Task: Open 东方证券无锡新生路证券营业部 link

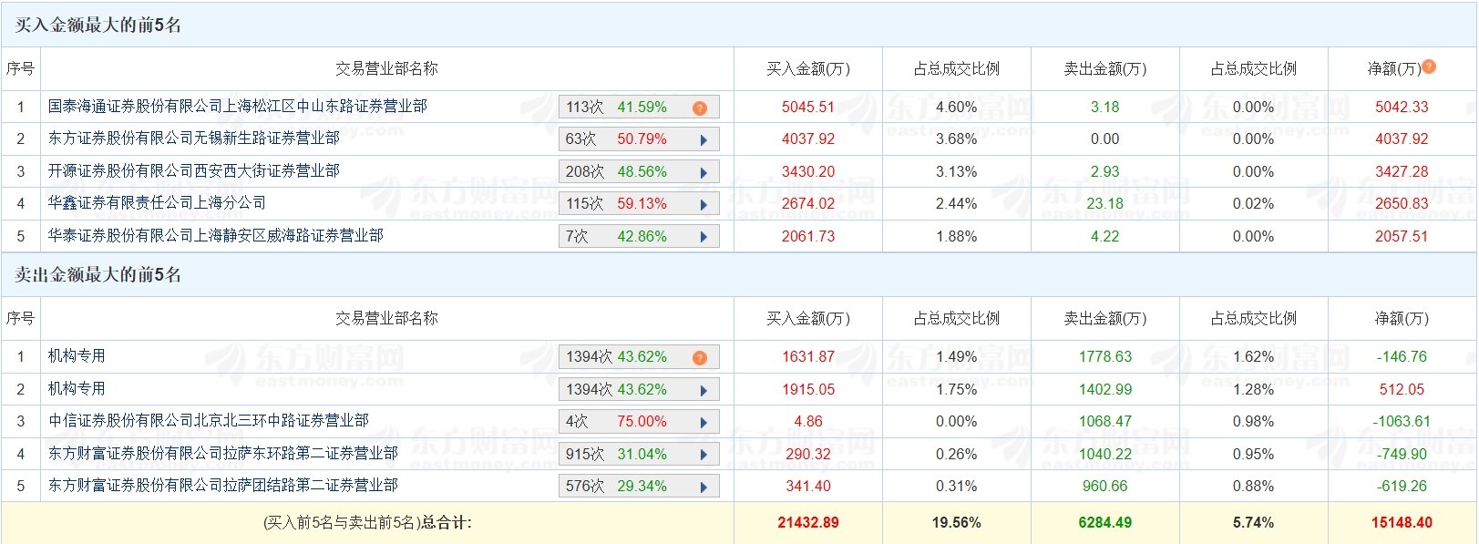Action: point(194,138)
